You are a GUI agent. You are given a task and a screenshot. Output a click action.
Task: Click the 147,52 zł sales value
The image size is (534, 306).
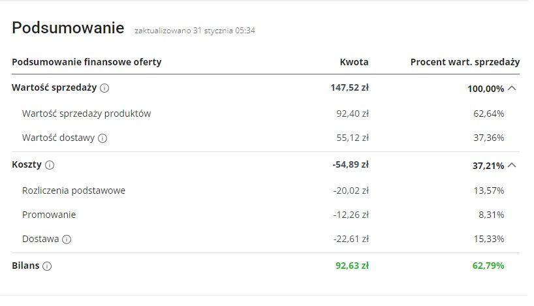coord(350,87)
